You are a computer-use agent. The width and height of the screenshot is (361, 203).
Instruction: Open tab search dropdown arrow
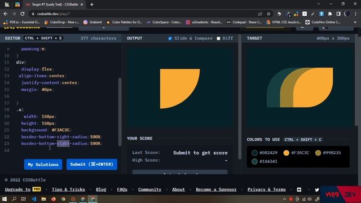pos(319,4)
